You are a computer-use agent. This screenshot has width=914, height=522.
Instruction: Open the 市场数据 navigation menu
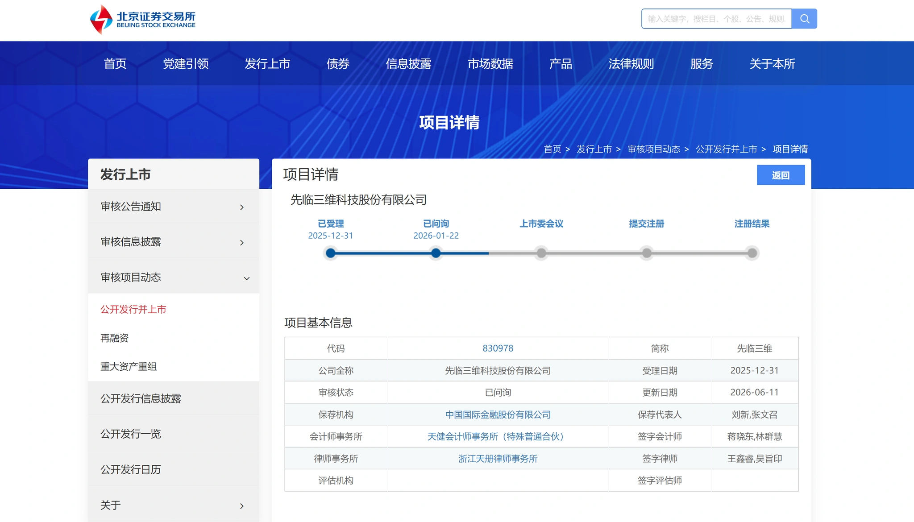pyautogui.click(x=490, y=64)
